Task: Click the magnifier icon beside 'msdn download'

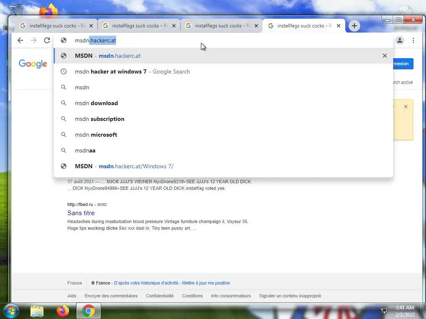Action: tap(64, 103)
